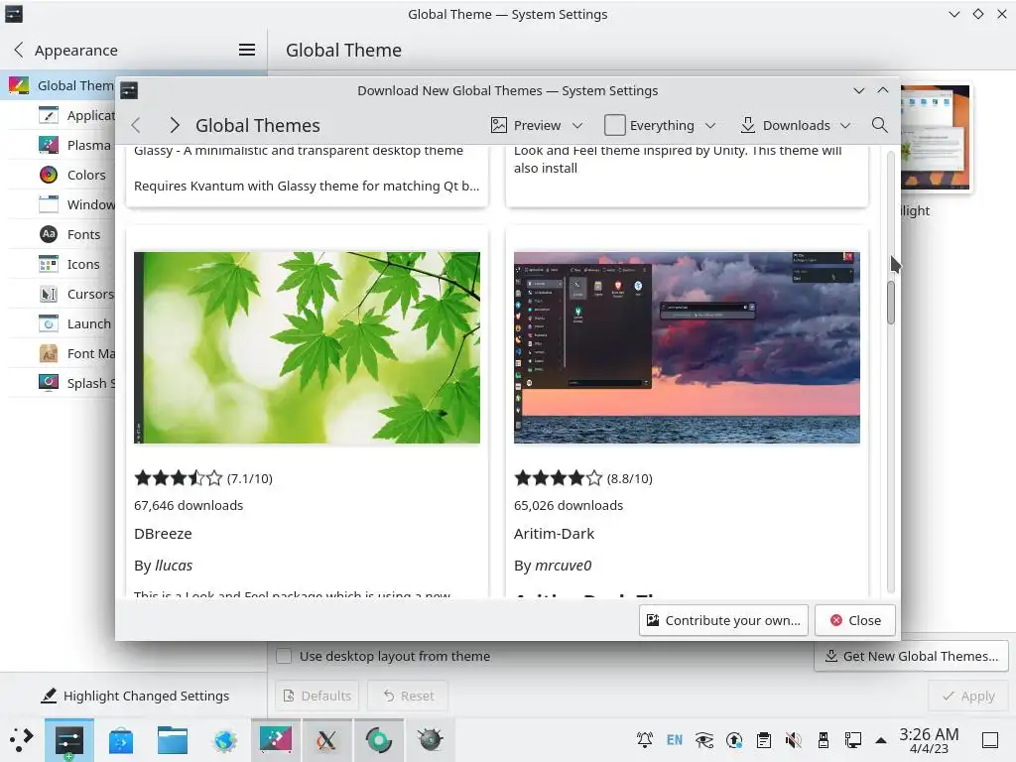The height and width of the screenshot is (762, 1016).
Task: Click the notifications bell tray icon
Action: (x=645, y=740)
